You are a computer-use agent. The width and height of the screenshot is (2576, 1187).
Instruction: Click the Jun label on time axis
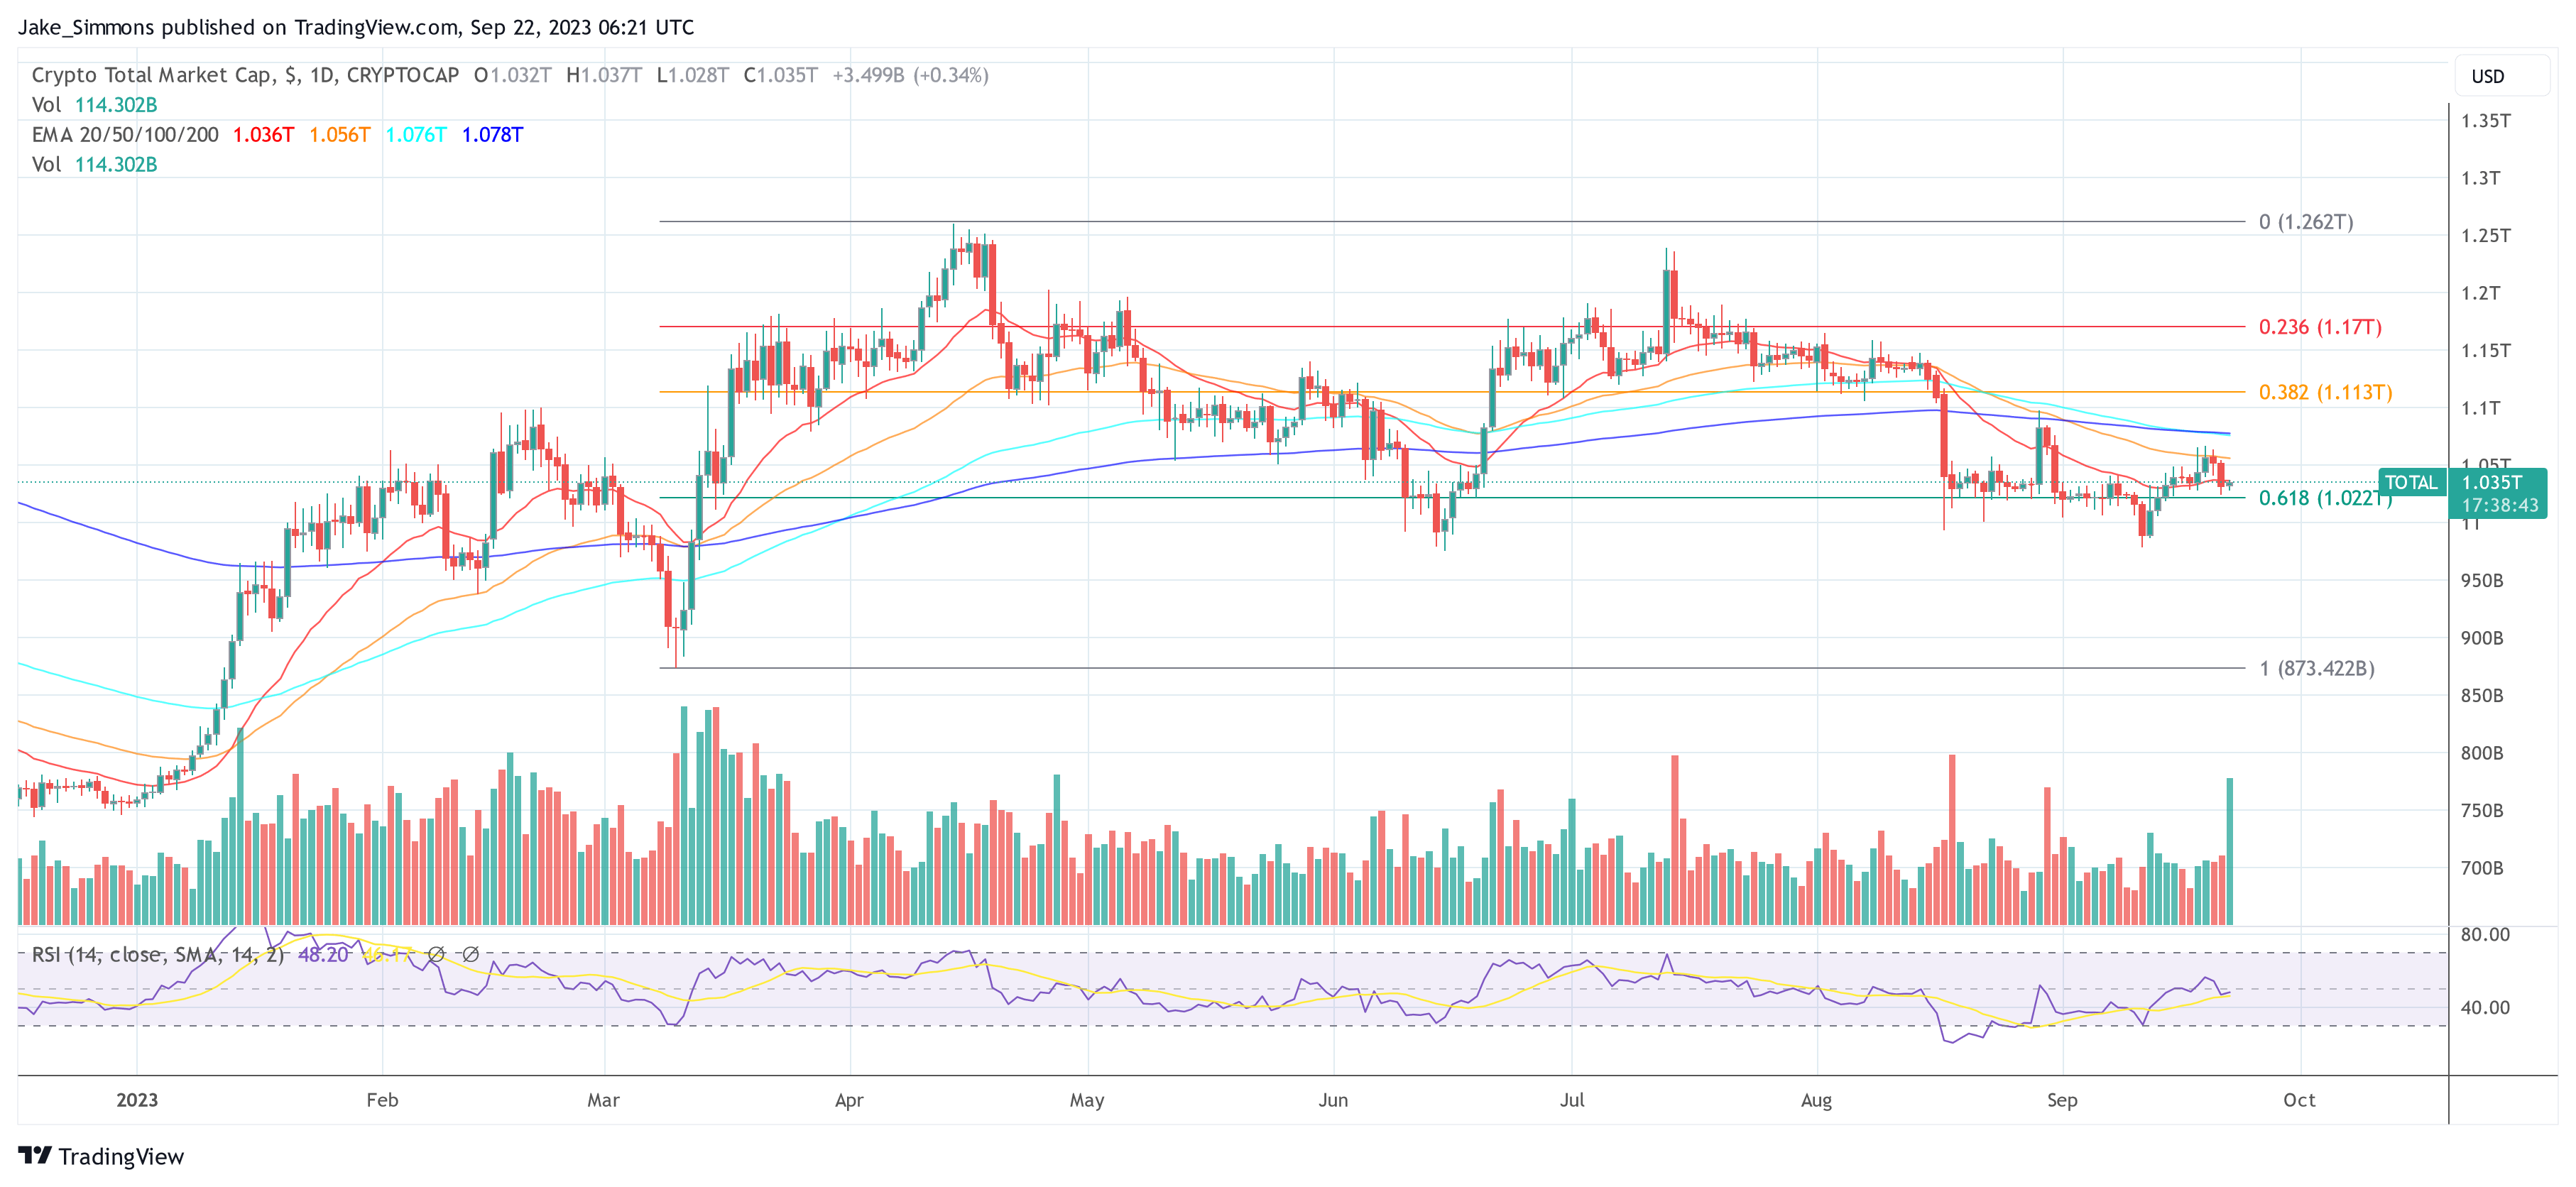click(1333, 1100)
